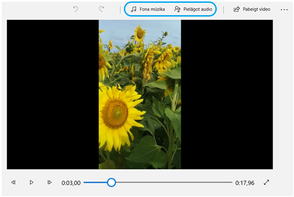This screenshot has width=294, height=197.
Task: Click the Redo arrow icon
Action: click(101, 9)
